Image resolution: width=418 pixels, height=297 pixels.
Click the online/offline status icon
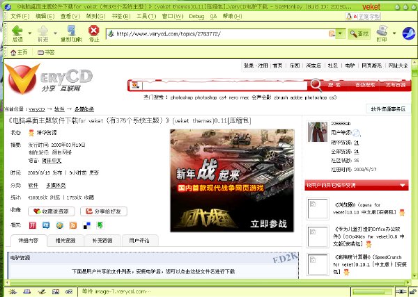click(401, 291)
